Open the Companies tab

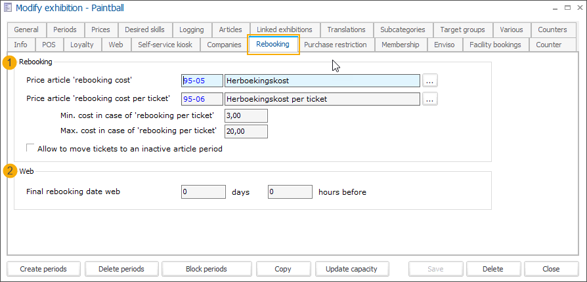[225, 45]
